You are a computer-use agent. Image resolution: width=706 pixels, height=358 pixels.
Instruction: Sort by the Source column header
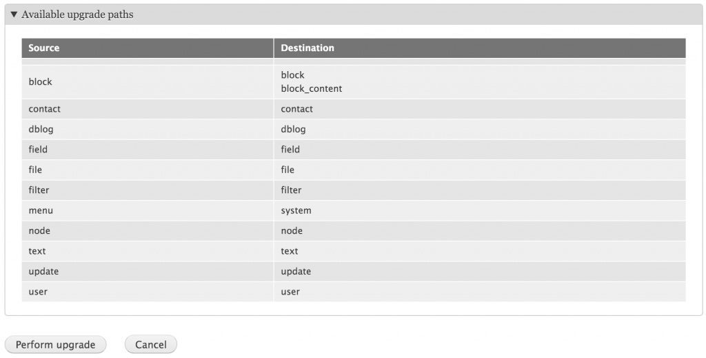click(43, 48)
